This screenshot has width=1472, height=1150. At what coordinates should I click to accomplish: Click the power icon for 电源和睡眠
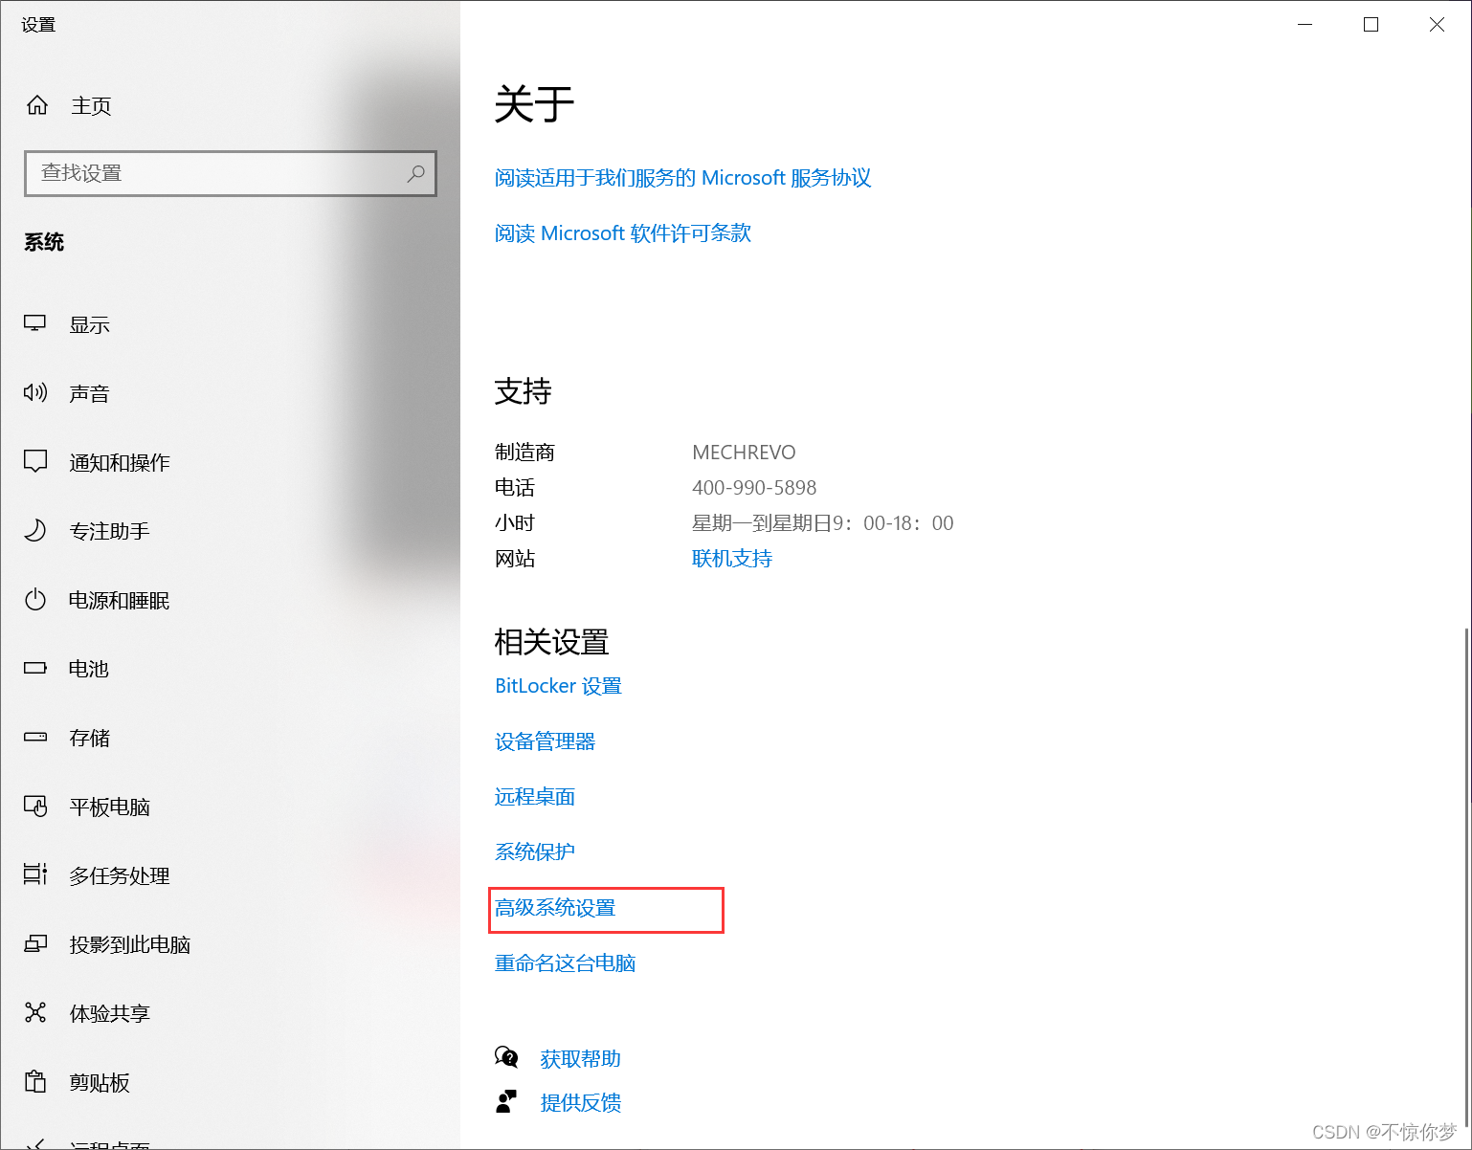(x=35, y=600)
